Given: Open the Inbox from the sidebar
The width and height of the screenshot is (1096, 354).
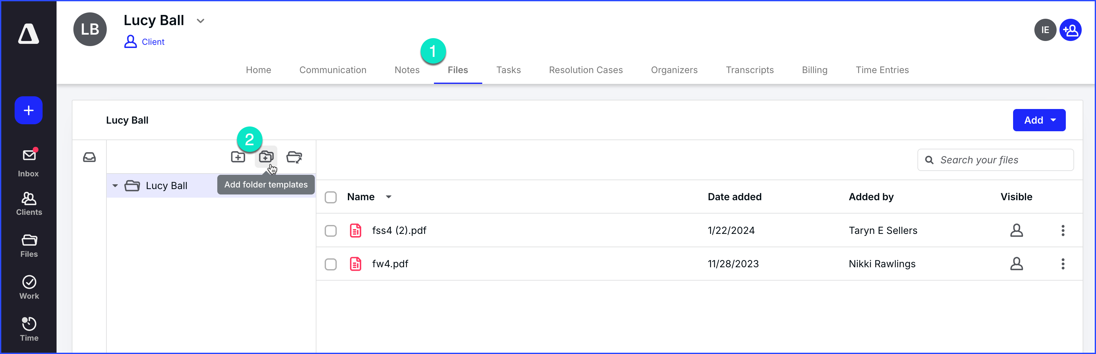Looking at the screenshot, I should click(29, 162).
